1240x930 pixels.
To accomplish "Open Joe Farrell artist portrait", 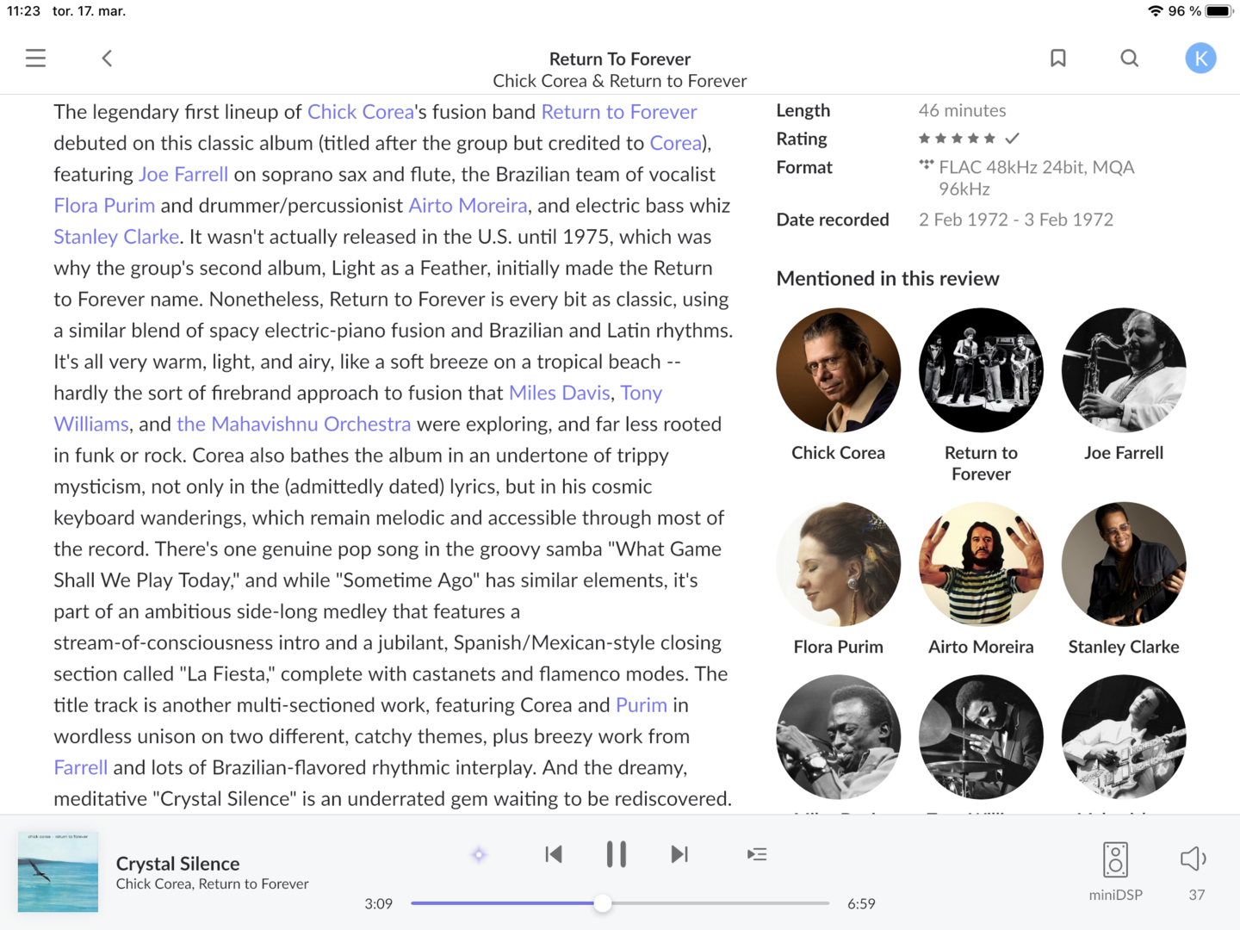I will click(1124, 370).
